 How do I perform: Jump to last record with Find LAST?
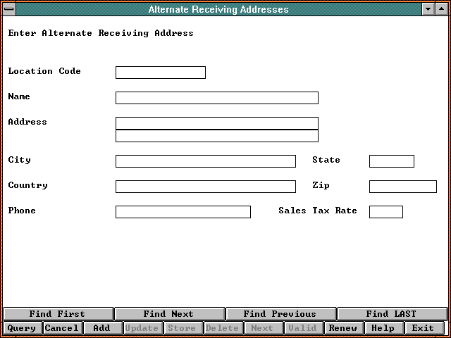pos(391,314)
